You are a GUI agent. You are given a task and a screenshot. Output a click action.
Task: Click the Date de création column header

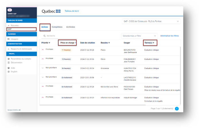(x=88, y=43)
